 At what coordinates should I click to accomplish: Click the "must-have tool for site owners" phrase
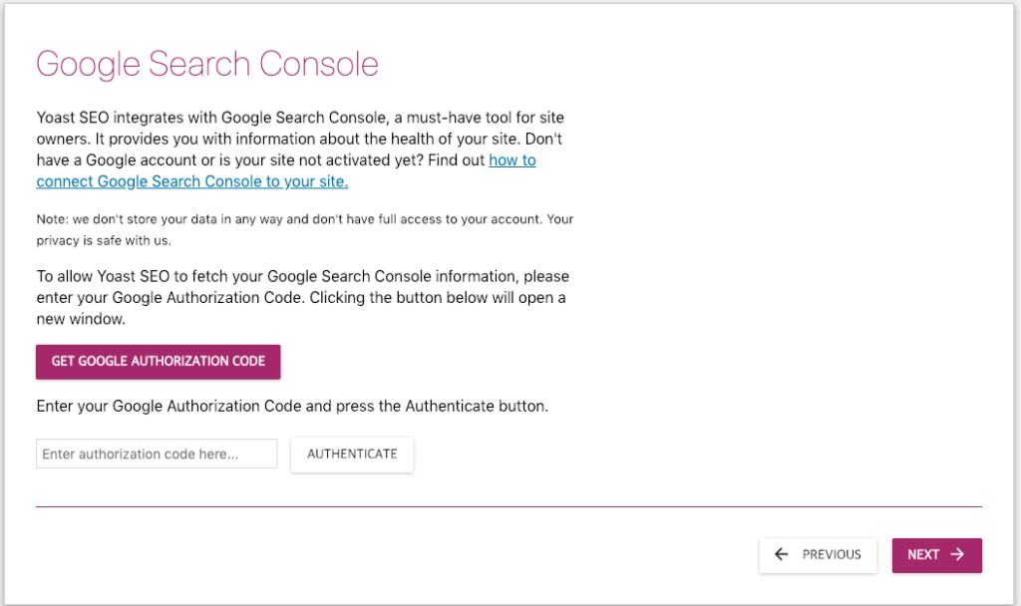tap(469, 119)
